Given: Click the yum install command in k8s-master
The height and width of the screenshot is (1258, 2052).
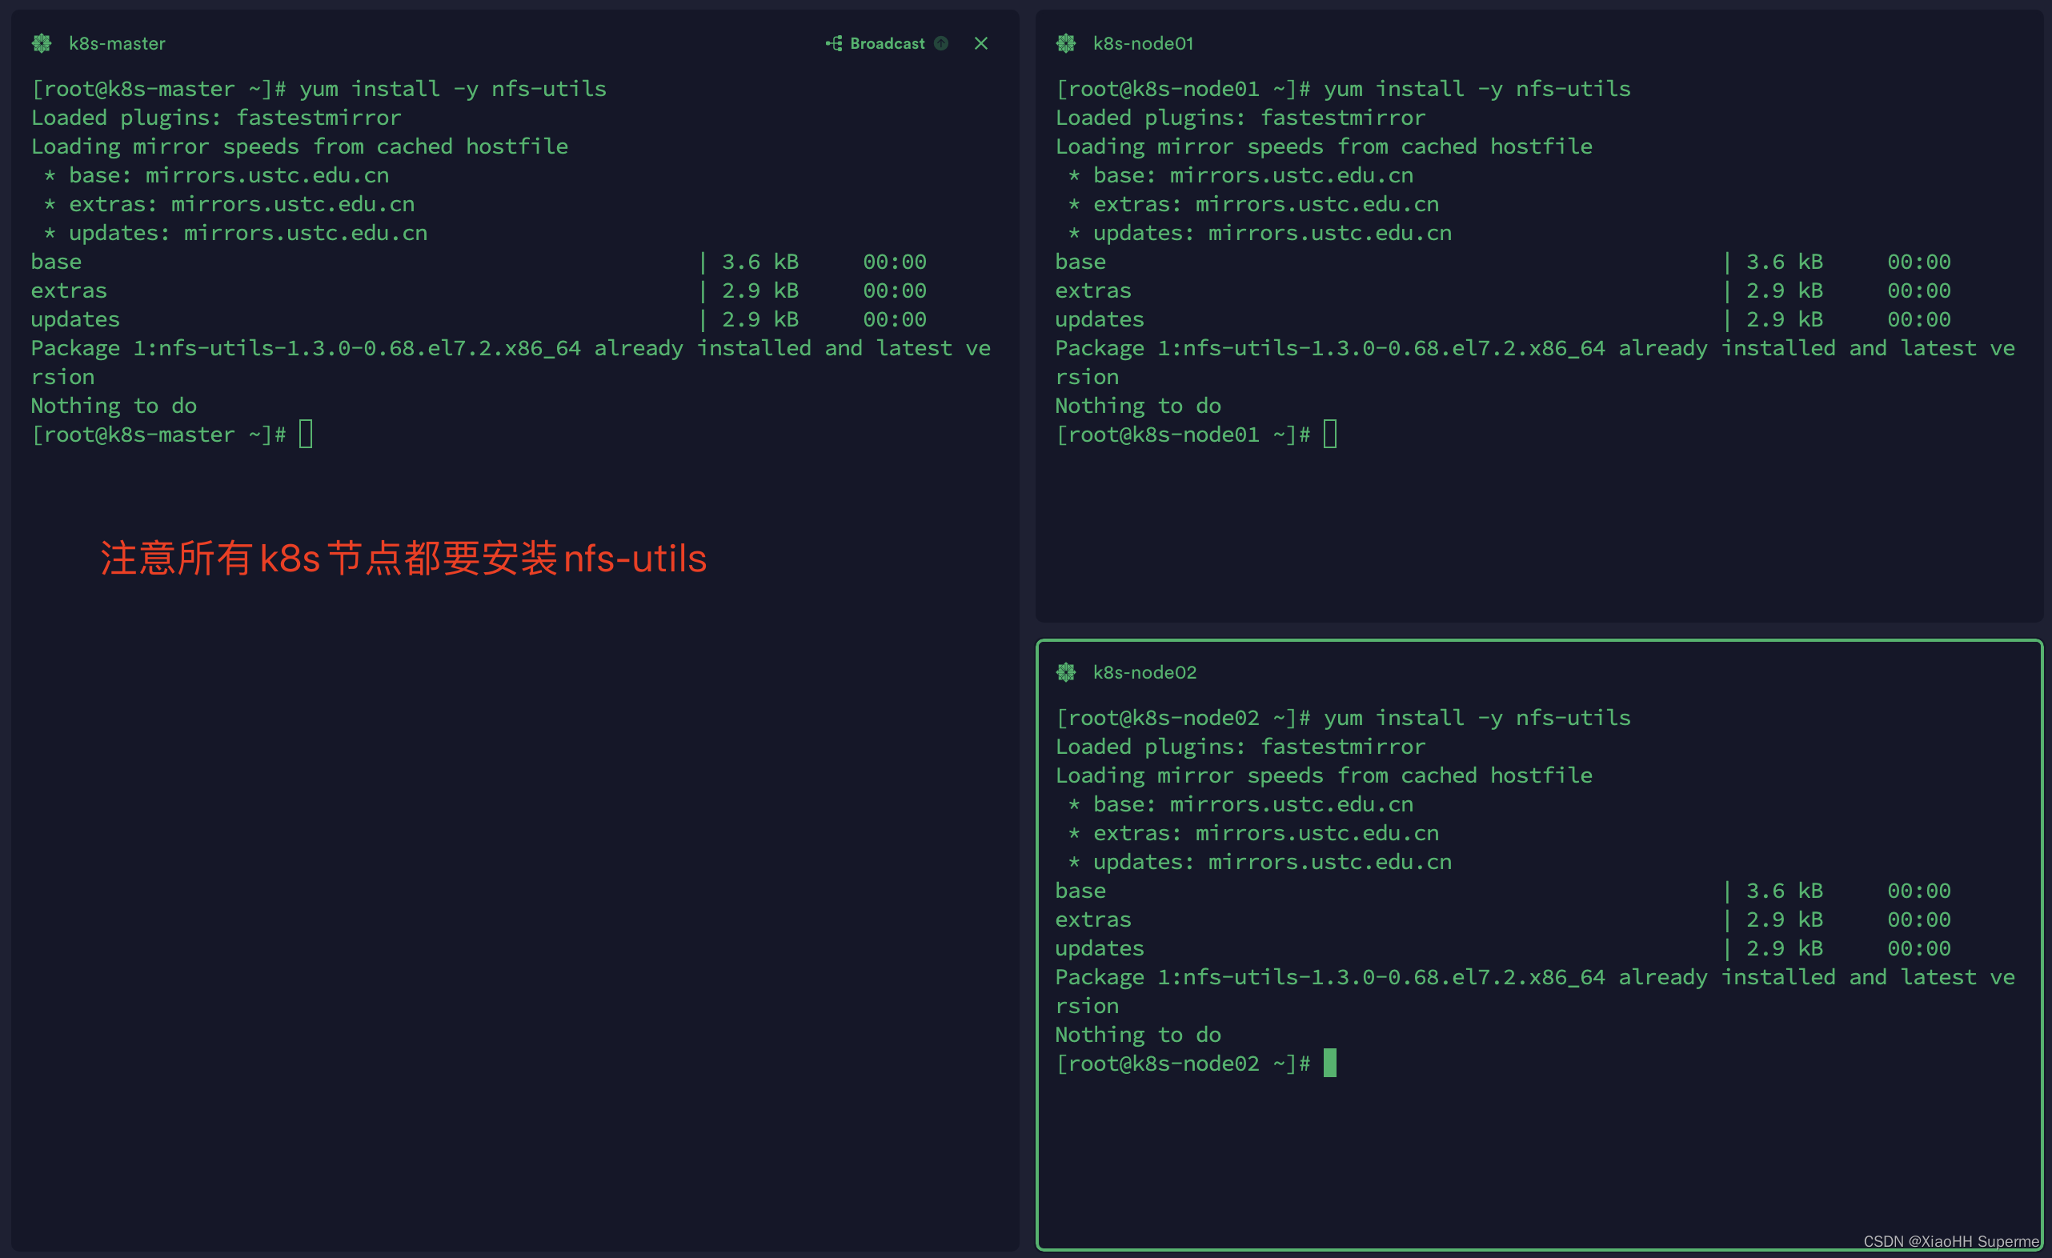Looking at the screenshot, I should (x=453, y=88).
